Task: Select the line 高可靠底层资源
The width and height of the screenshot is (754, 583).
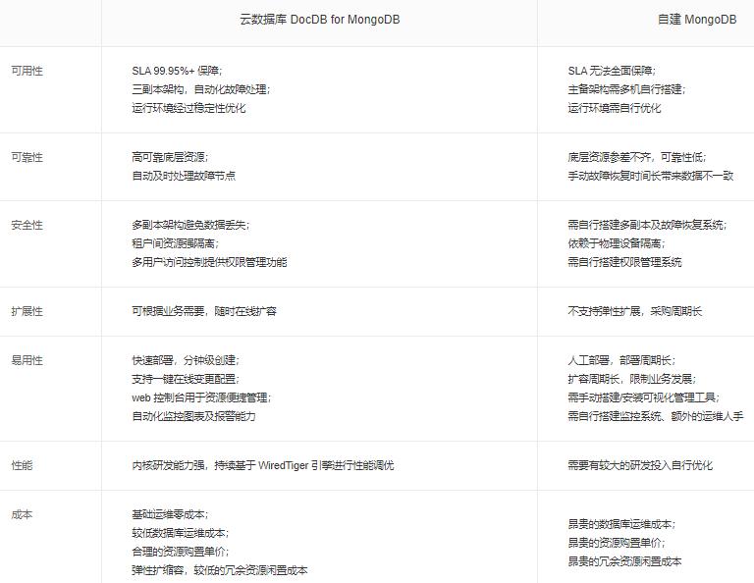Action: (170, 158)
